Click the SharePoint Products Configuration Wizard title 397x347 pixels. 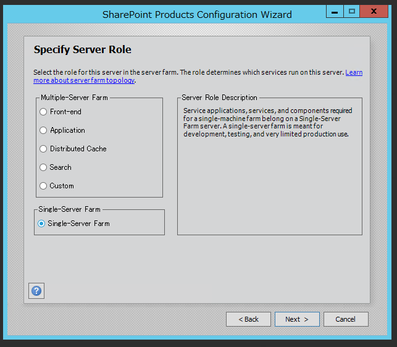pos(197,15)
